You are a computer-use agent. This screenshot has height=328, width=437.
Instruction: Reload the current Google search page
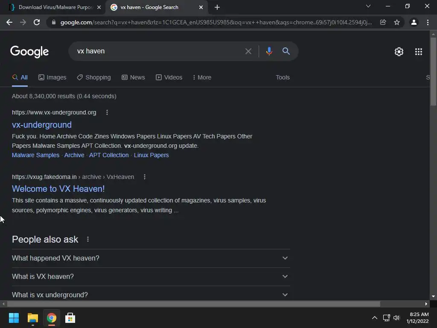coord(37,22)
